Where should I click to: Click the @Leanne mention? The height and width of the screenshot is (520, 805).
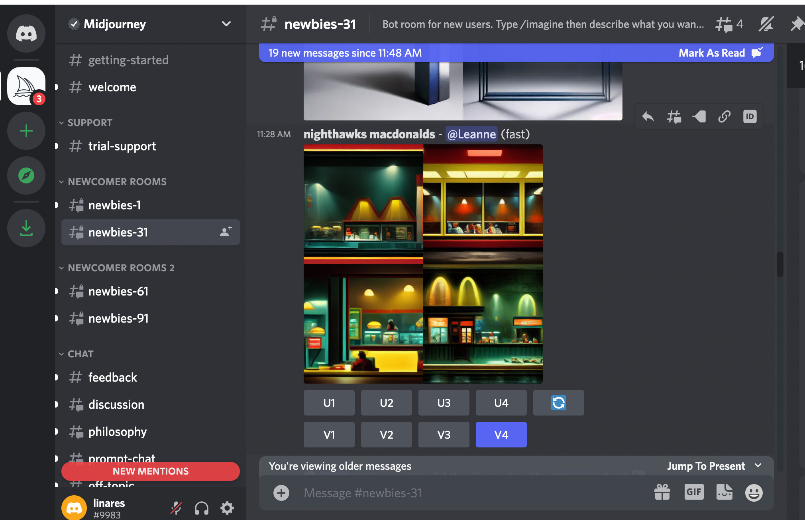coord(471,134)
